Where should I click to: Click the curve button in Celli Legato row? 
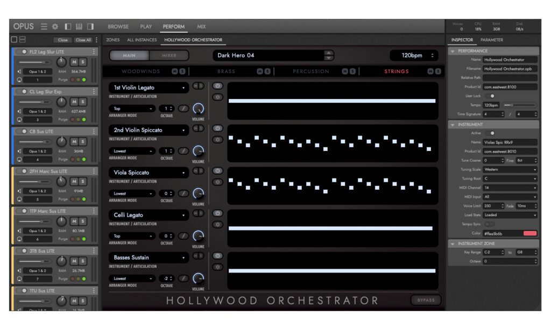click(183, 236)
